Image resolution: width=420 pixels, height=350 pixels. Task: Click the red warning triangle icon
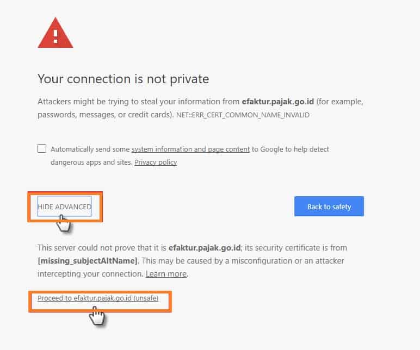click(x=55, y=33)
